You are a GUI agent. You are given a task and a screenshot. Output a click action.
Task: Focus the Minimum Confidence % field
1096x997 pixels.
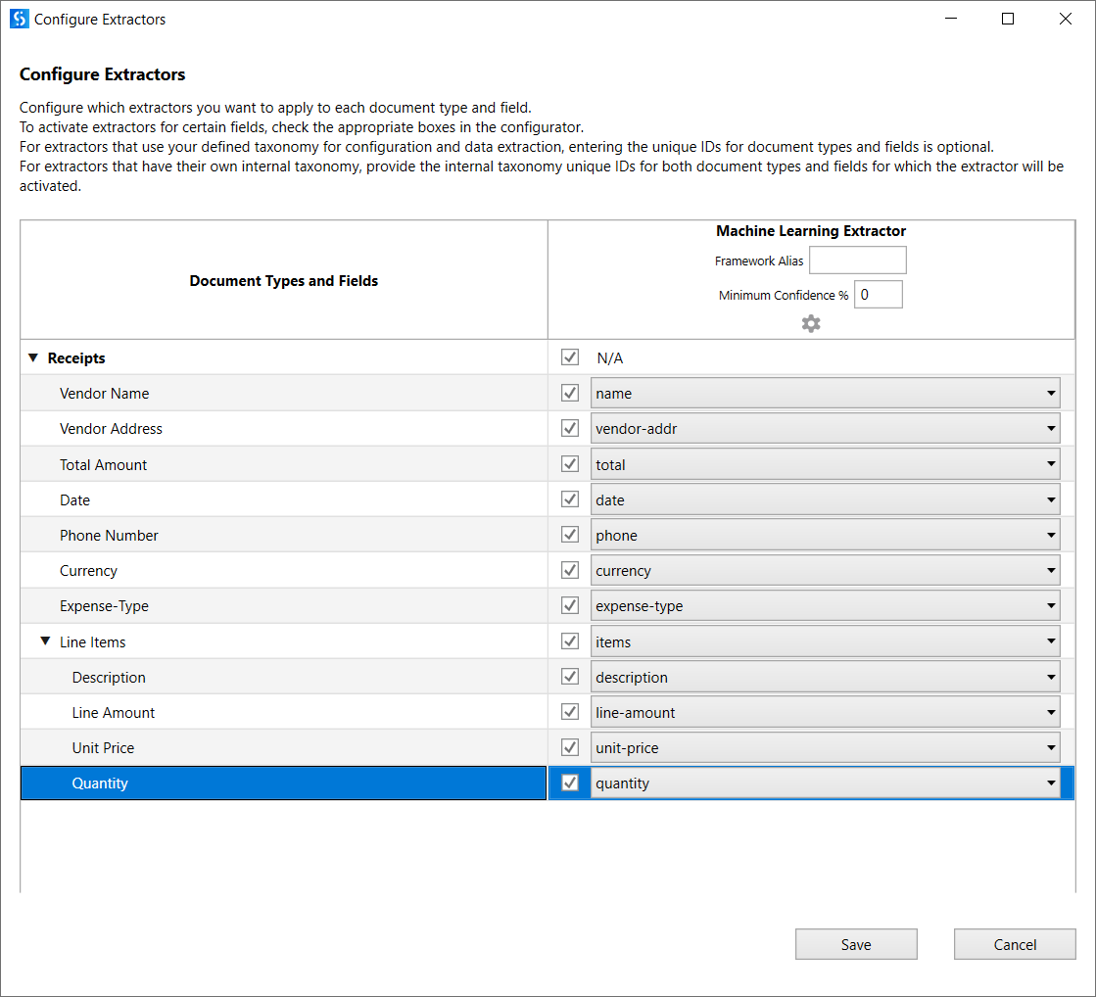coord(878,295)
